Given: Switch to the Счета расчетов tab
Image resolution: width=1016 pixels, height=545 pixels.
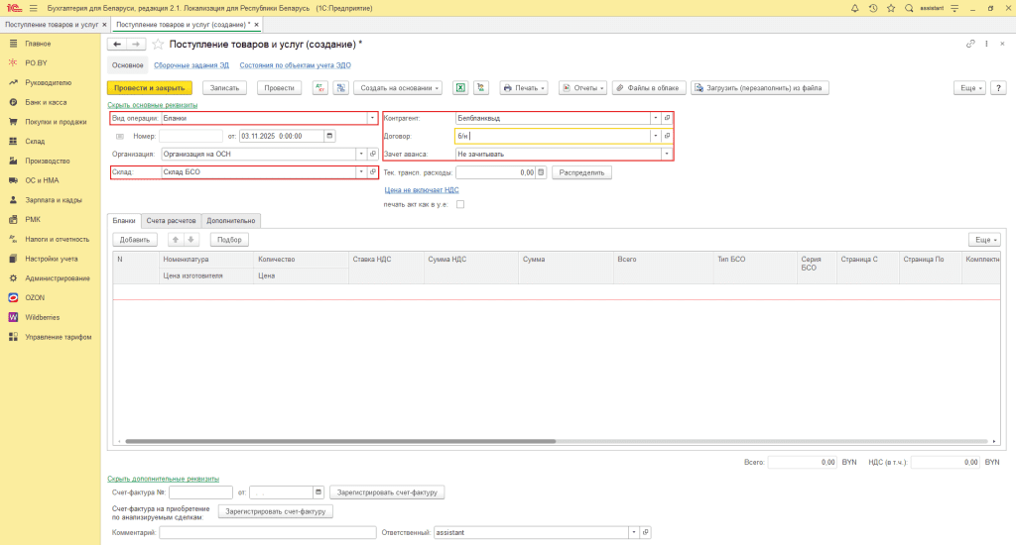Looking at the screenshot, I should click(172, 221).
